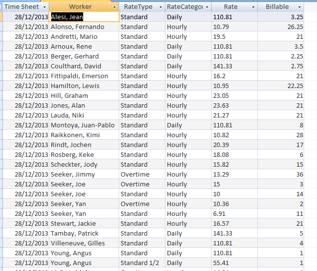Click the 'Alonso, Fernando' worker cell
This screenshot has height=271, width=317.
coord(84,27)
